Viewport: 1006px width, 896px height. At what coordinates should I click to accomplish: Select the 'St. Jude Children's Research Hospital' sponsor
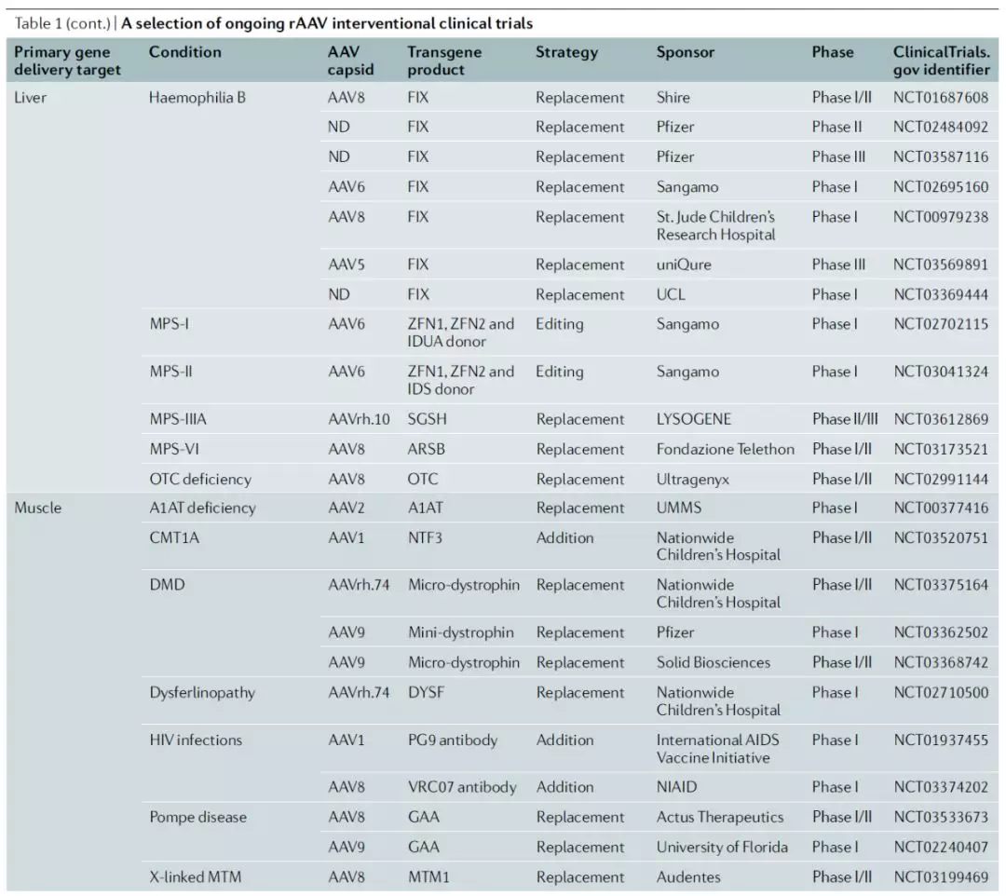click(x=715, y=225)
